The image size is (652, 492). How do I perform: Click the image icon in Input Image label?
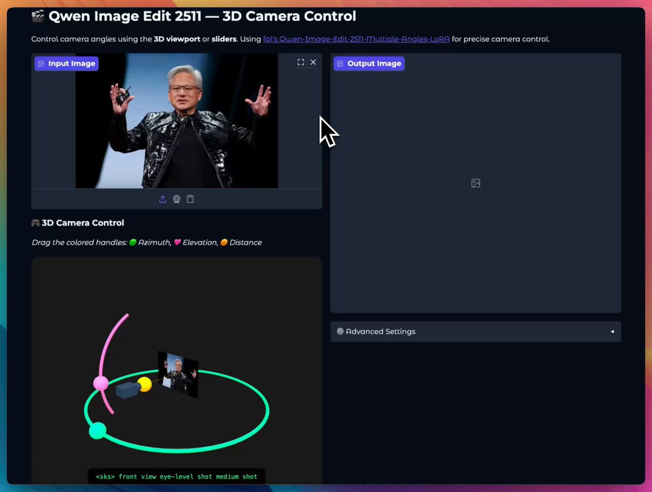click(x=41, y=64)
